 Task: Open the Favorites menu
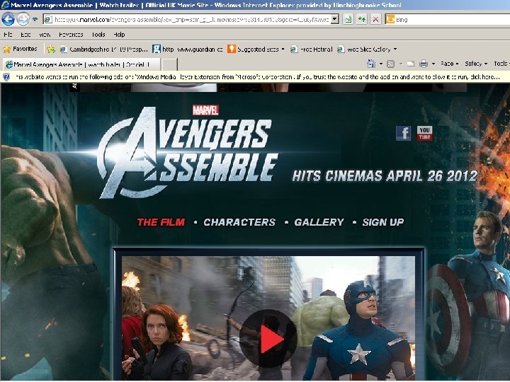click(x=71, y=35)
